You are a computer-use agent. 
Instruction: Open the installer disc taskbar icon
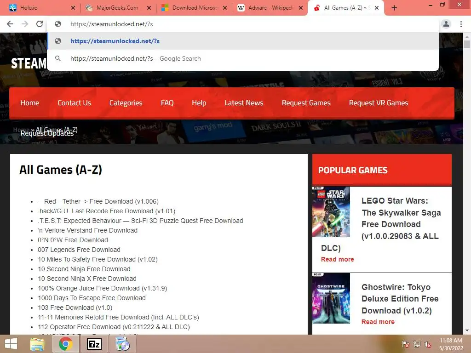122,344
